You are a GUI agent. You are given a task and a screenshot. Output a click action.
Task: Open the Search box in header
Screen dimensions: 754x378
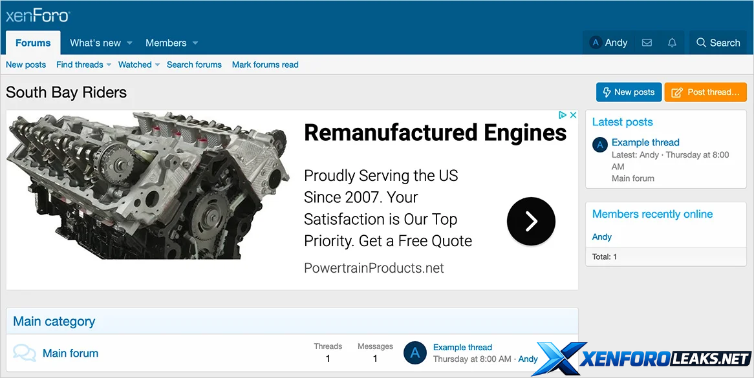coord(718,43)
